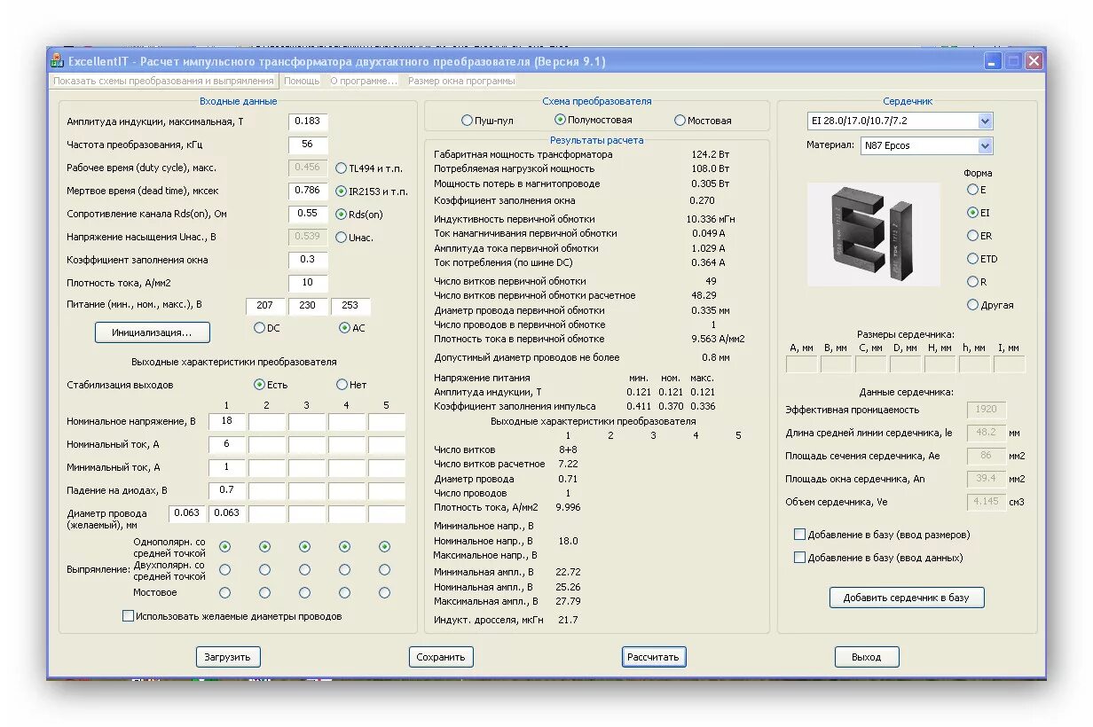The width and height of the screenshot is (1093, 727).
Task: Click the 'Рассчитать' button
Action: [x=654, y=657]
